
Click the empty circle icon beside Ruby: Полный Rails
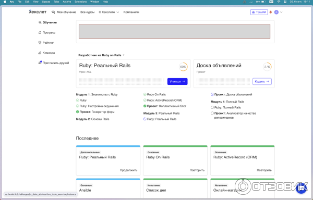pyautogui.click(x=212, y=107)
